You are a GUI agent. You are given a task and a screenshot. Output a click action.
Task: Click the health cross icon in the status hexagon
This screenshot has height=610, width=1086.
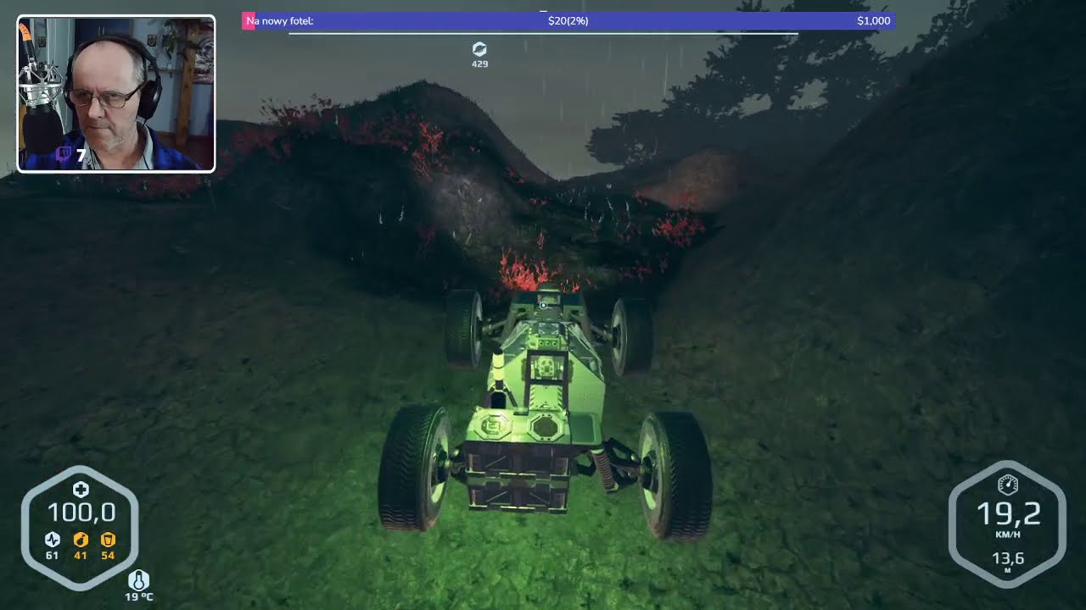tap(80, 490)
